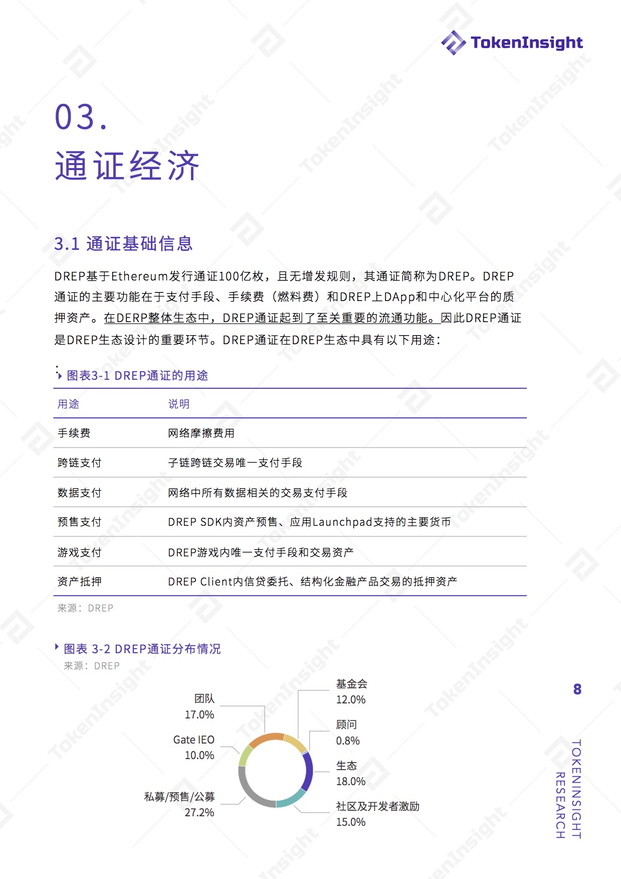Click the 'Gate IEO' chart label
This screenshot has width=621, height=879.
tap(194, 740)
